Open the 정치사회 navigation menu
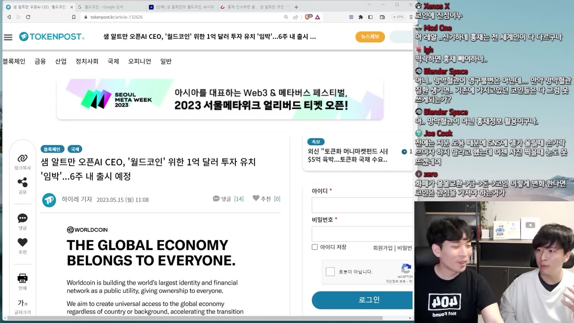Image resolution: width=574 pixels, height=323 pixels. point(87,61)
